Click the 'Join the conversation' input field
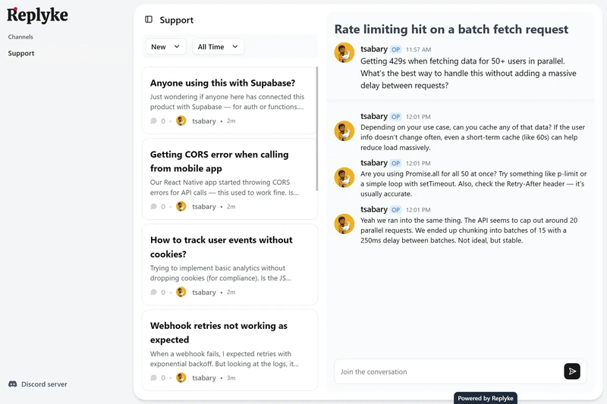This screenshot has height=404, width=607. click(448, 371)
